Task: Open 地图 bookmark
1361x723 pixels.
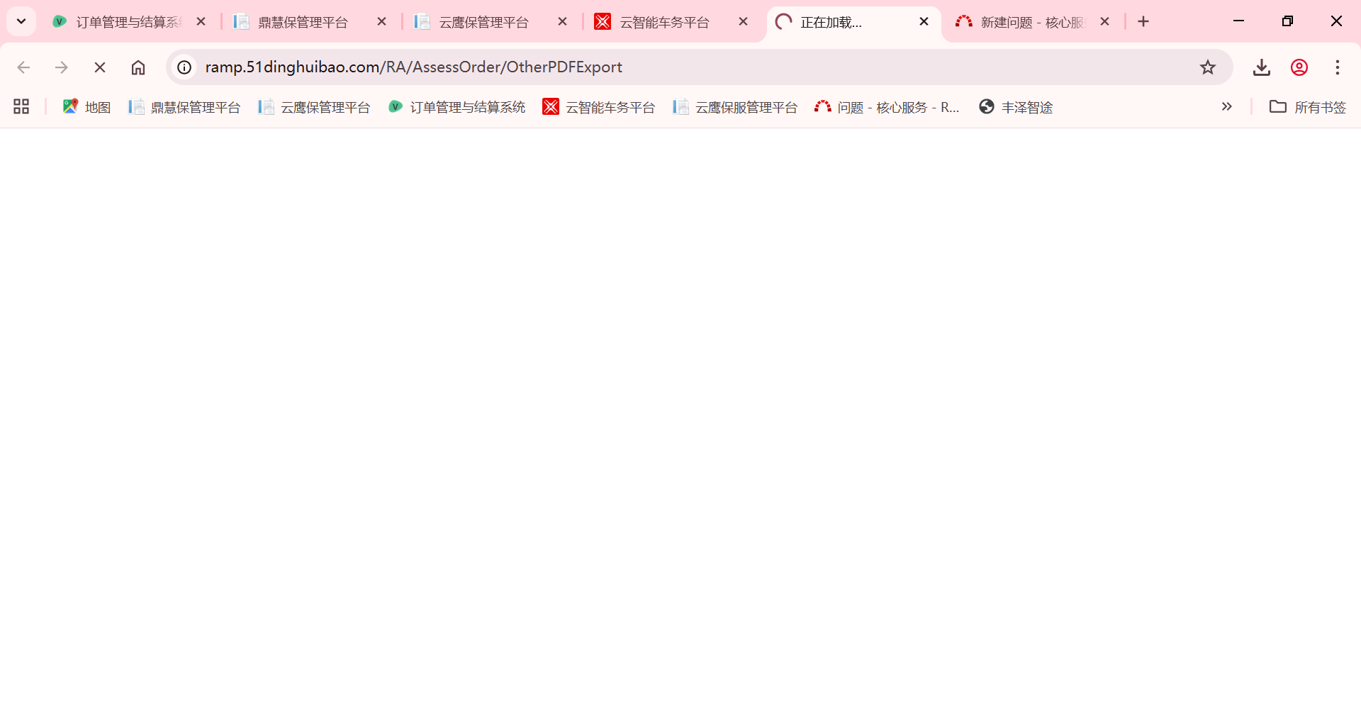Action: [x=86, y=106]
